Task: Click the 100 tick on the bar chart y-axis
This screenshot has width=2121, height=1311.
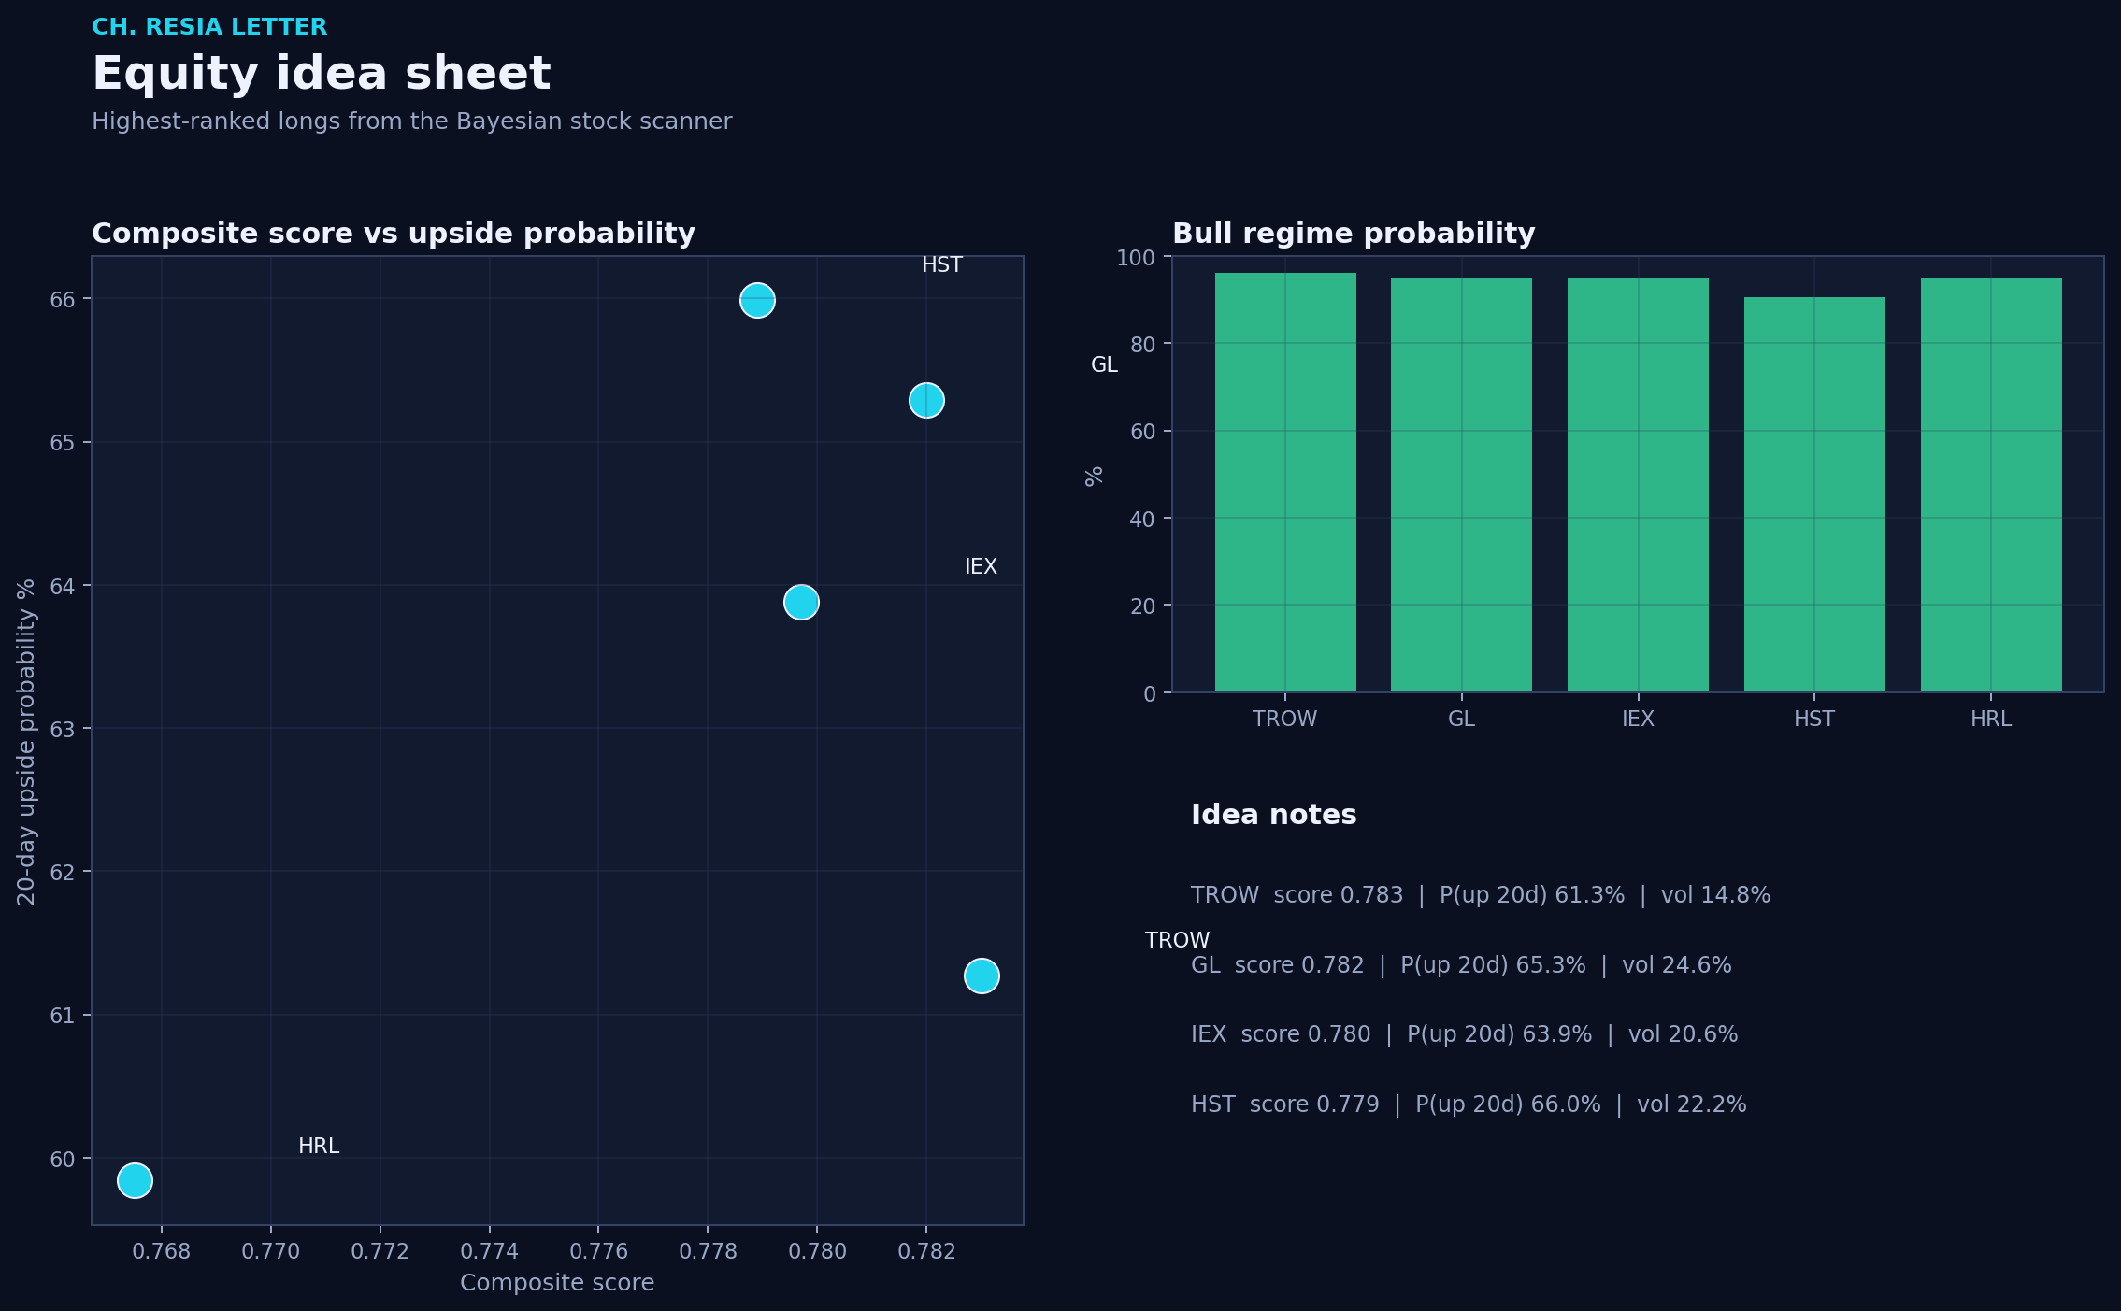Action: (x=1136, y=258)
